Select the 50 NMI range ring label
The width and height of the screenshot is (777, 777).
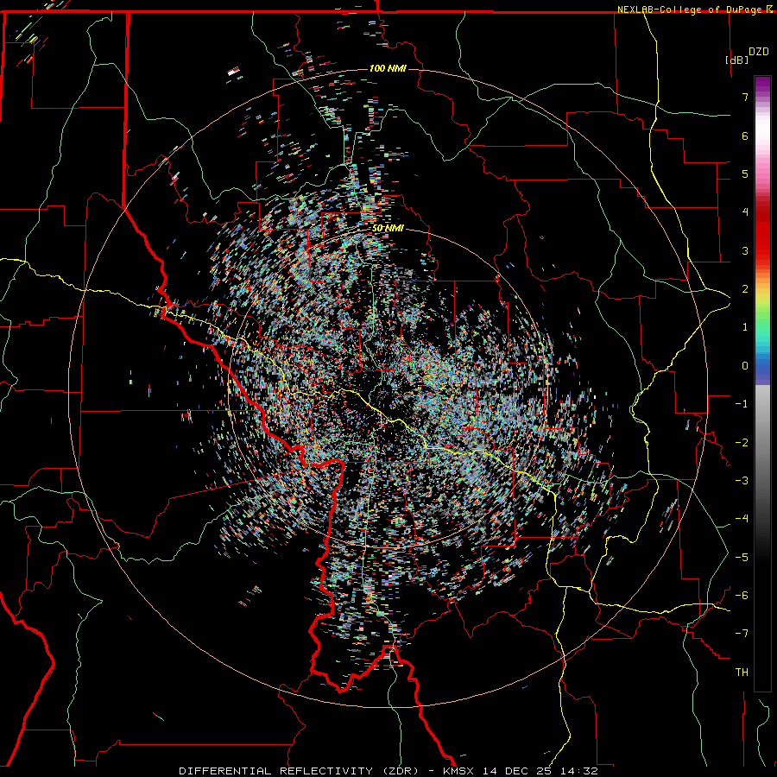(388, 229)
